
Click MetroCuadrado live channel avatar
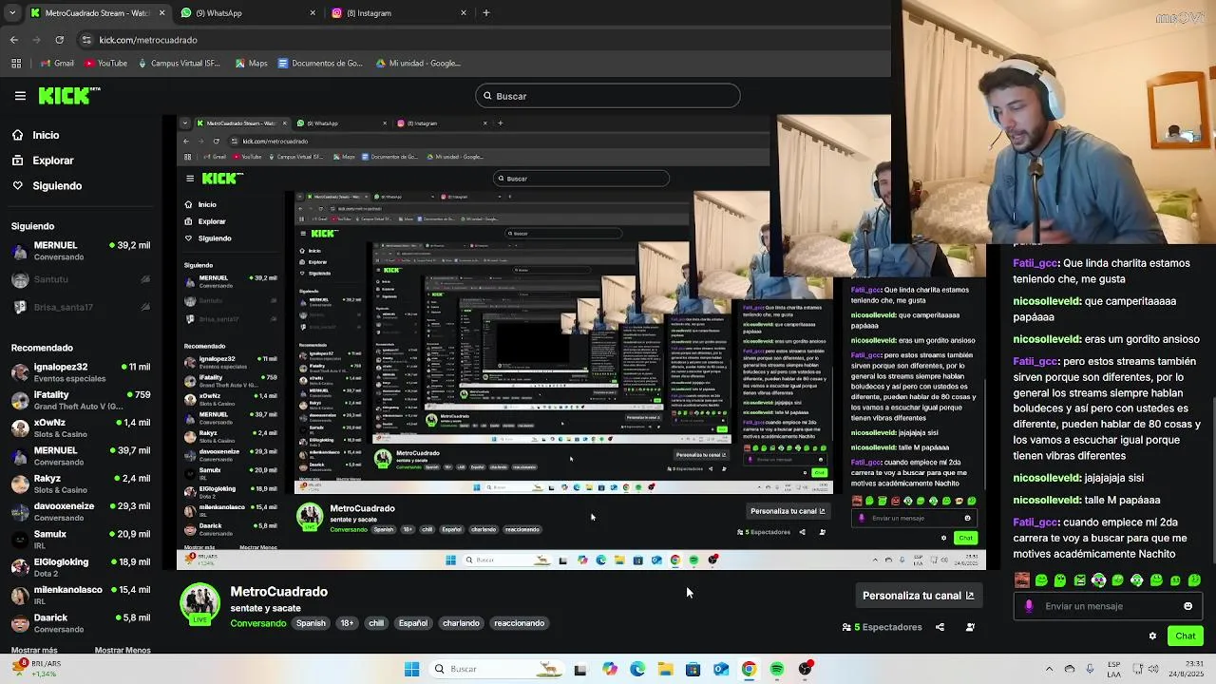(199, 605)
